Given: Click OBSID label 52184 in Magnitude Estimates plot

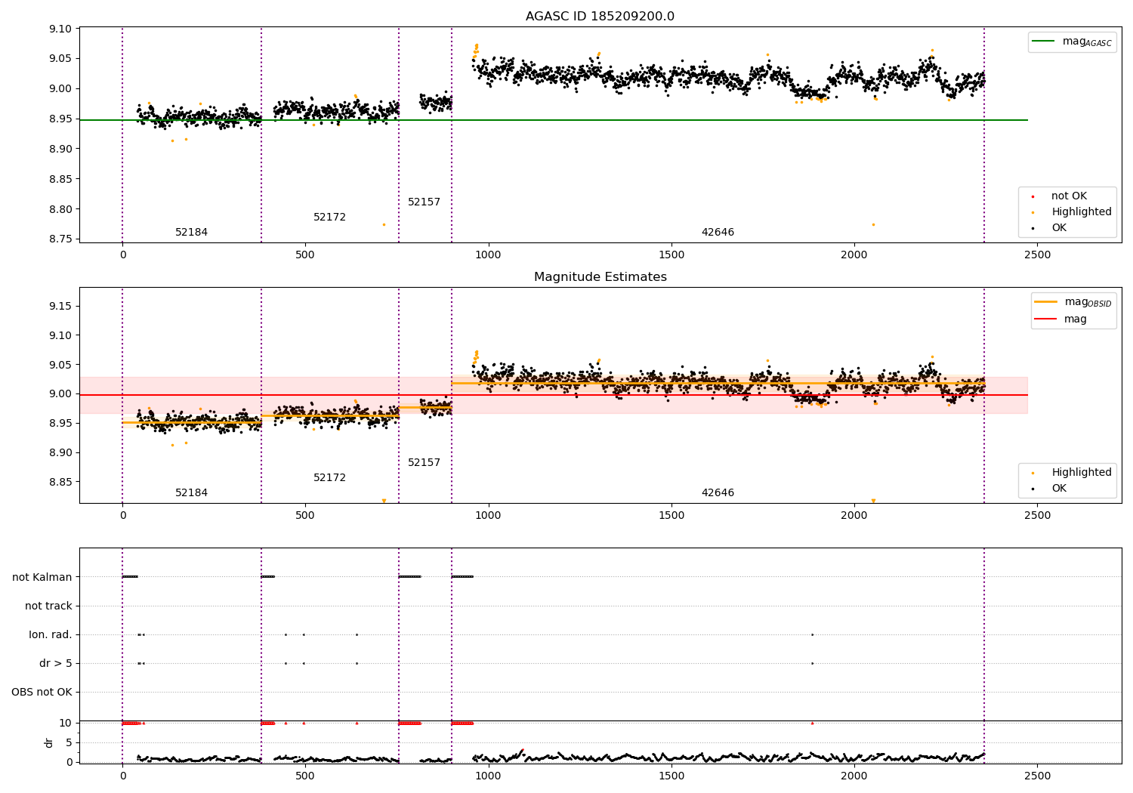Looking at the screenshot, I should coord(191,493).
